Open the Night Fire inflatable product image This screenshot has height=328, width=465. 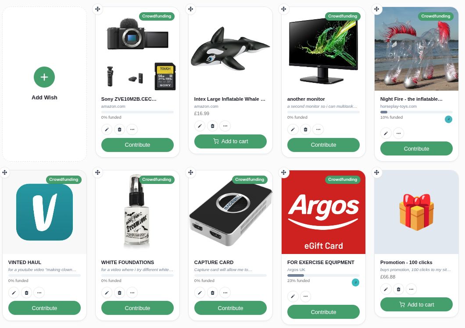[416, 49]
